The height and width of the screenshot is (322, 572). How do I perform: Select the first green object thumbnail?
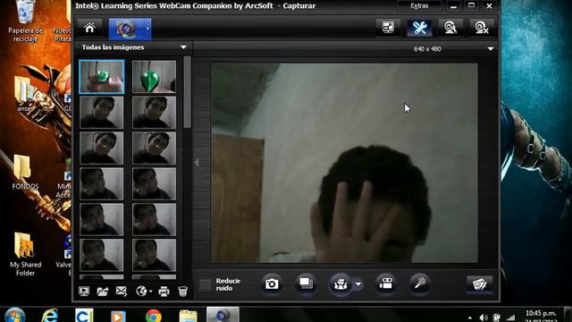(x=102, y=77)
